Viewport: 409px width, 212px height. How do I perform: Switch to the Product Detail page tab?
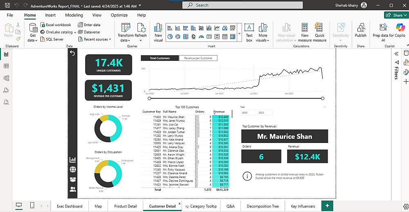tap(126, 206)
